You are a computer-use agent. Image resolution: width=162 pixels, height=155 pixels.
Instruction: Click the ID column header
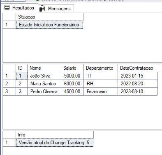(x=22, y=68)
